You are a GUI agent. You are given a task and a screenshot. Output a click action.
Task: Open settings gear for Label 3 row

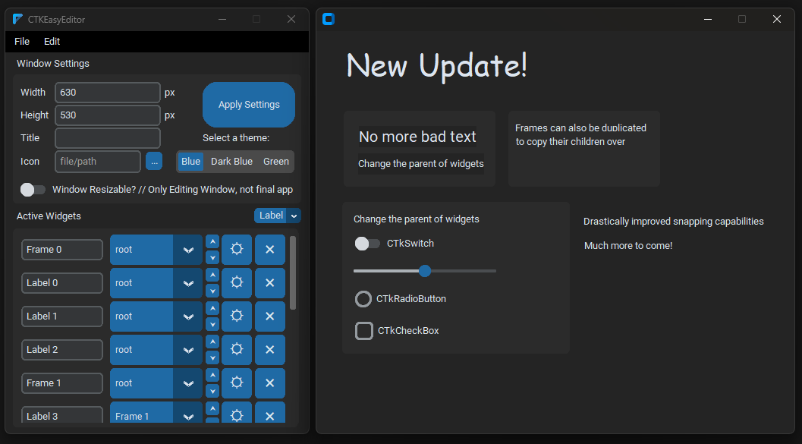click(x=236, y=414)
